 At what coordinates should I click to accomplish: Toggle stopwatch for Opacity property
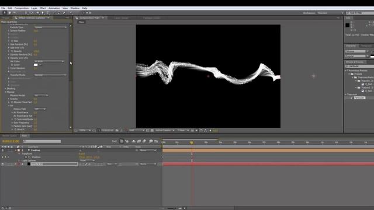click(x=12, y=51)
